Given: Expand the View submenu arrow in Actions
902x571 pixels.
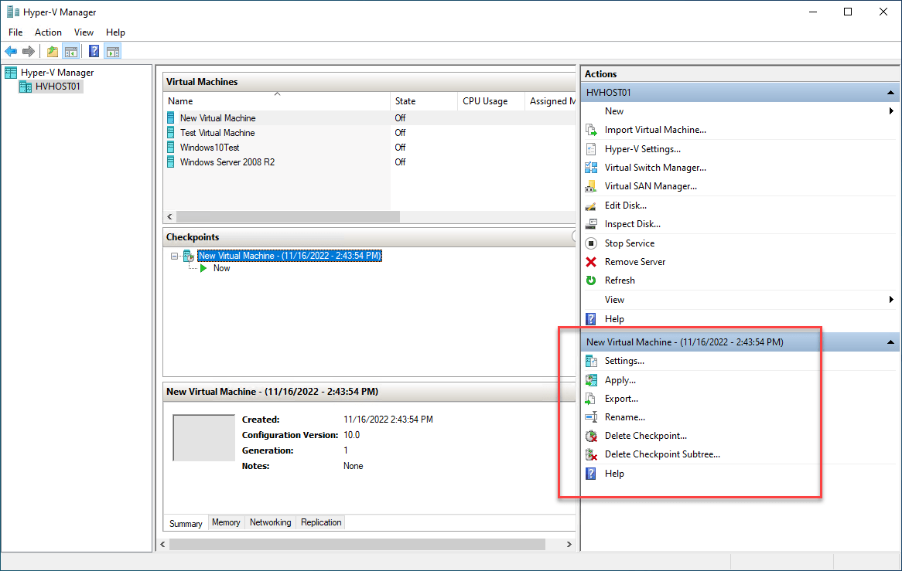Looking at the screenshot, I should (891, 299).
